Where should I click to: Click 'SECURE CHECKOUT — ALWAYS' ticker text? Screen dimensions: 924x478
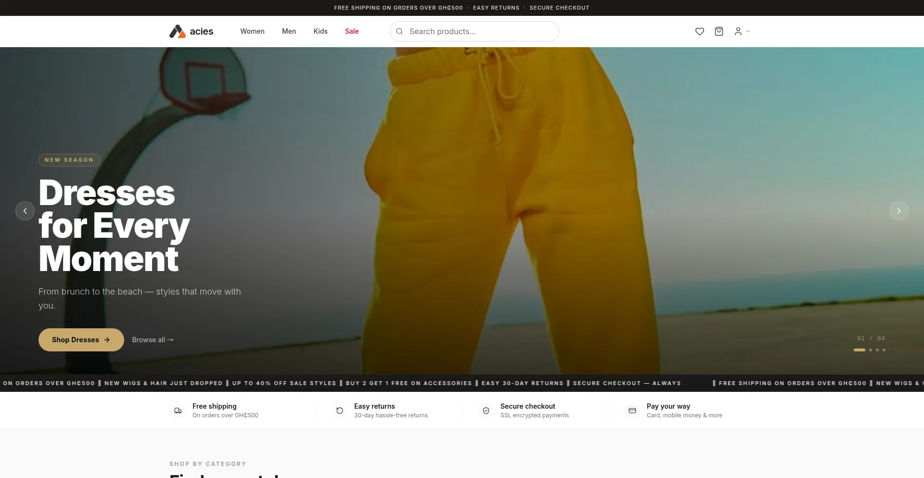click(627, 383)
